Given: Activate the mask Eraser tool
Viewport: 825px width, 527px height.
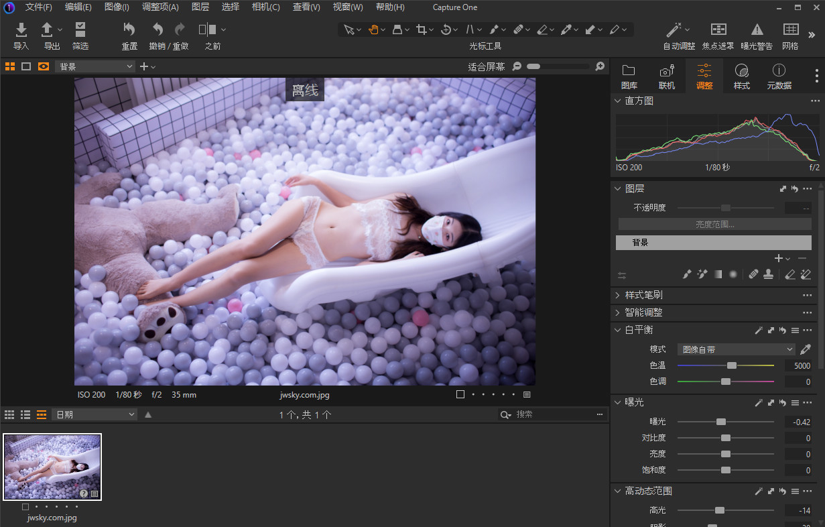Looking at the screenshot, I should (789, 274).
